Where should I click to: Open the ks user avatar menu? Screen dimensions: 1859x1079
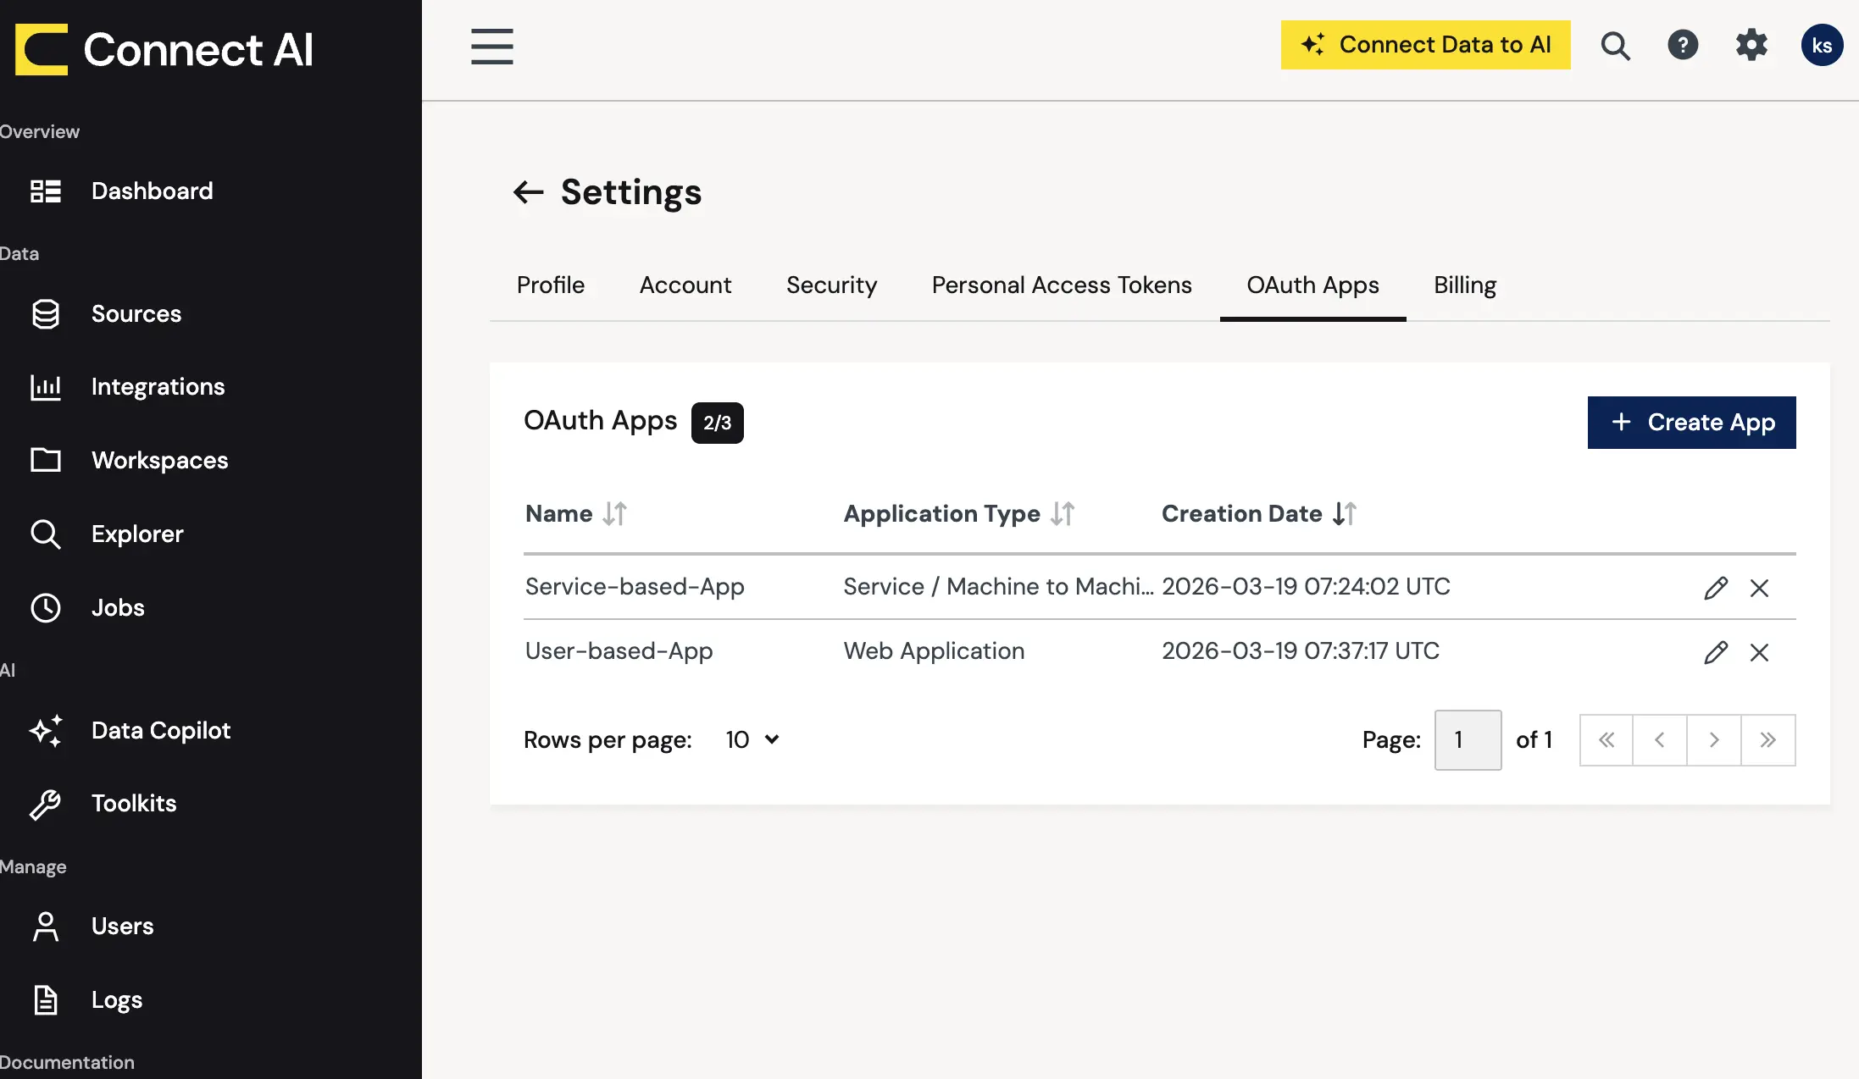(1822, 45)
